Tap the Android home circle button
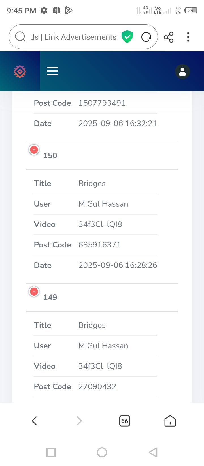Image resolution: width=204 pixels, height=466 pixels. pyautogui.click(x=102, y=452)
